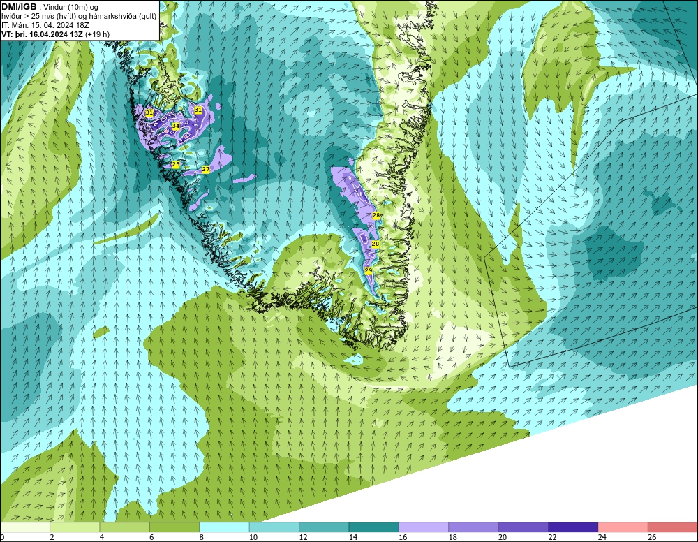Click the yellow gust label 34
The height and width of the screenshot is (542, 698).
pyautogui.click(x=176, y=126)
